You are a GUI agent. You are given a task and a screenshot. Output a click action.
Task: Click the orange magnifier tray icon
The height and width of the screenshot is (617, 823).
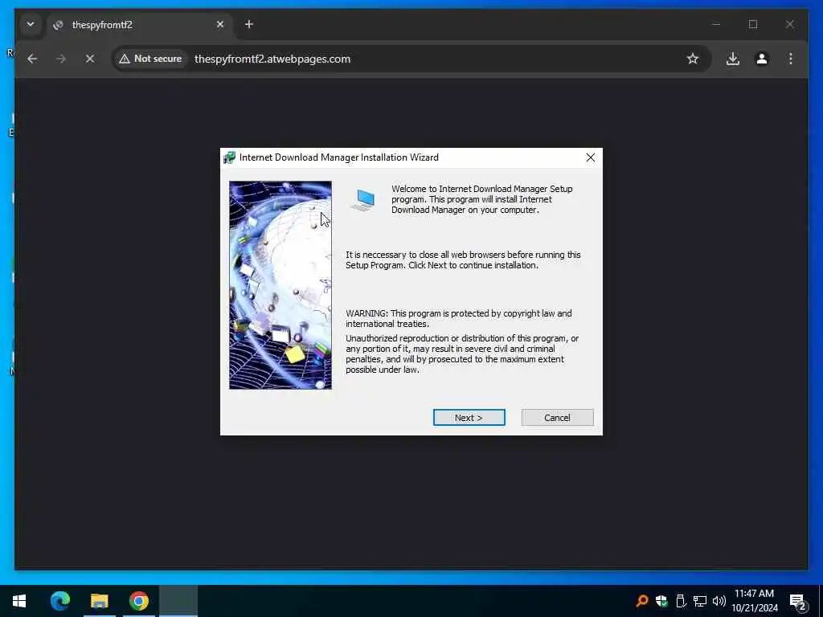coord(641,601)
